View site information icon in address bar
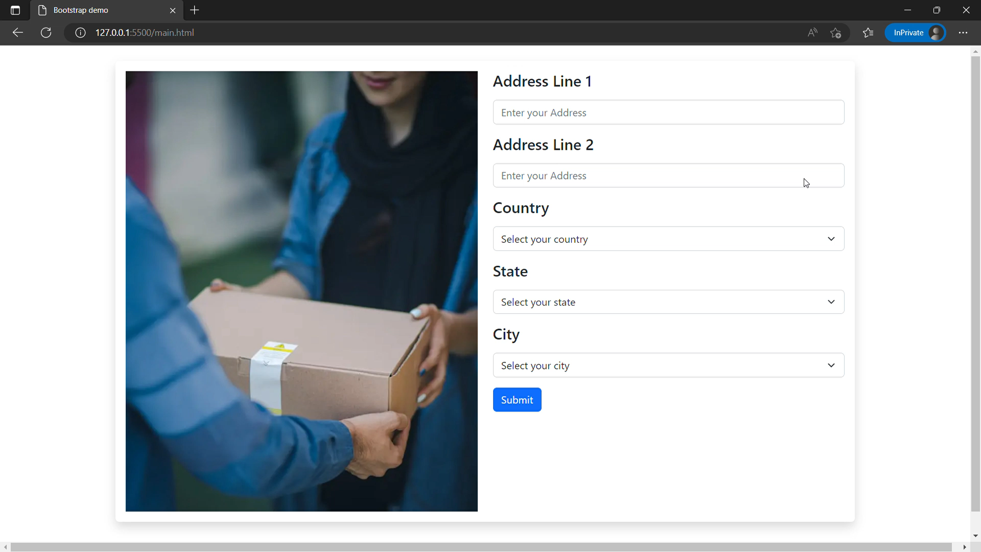This screenshot has width=981, height=552. (80, 33)
